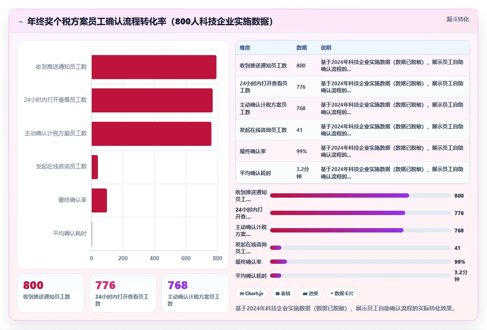Image resolution: width=487 pixels, height=330 pixels.
Task: Click the 768 value beside its progress bar
Action: coord(459,230)
